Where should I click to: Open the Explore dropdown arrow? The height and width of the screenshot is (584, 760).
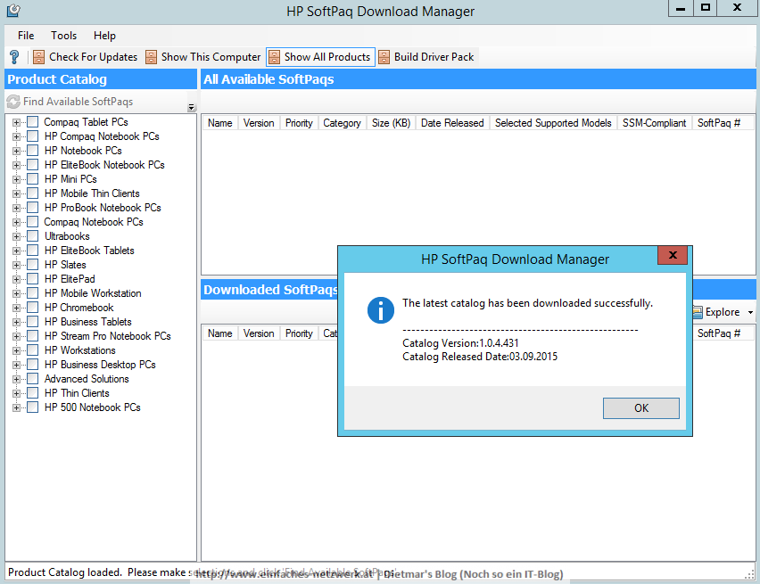750,313
